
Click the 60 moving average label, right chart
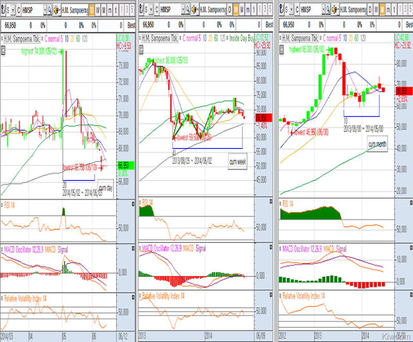356,39
